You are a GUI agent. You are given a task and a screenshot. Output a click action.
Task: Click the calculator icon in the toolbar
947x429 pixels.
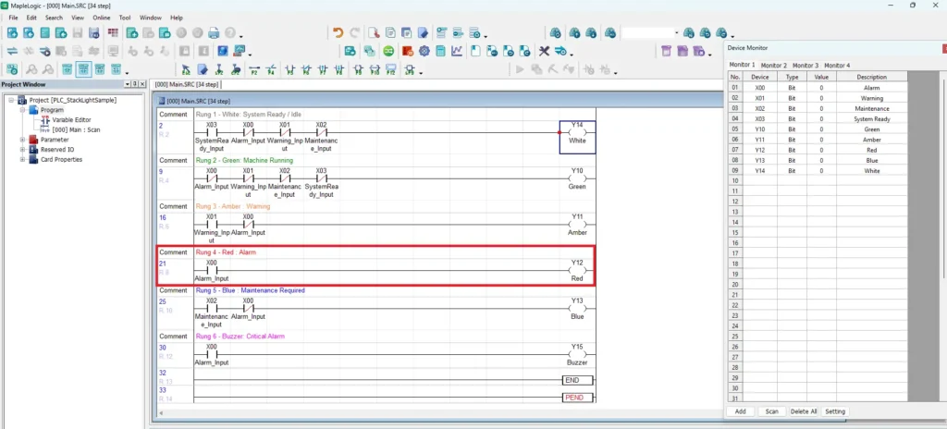pyautogui.click(x=440, y=52)
